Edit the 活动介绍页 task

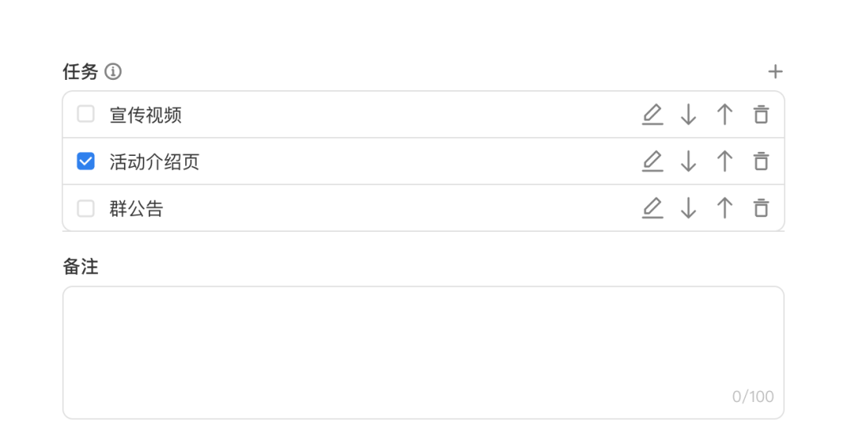click(652, 161)
